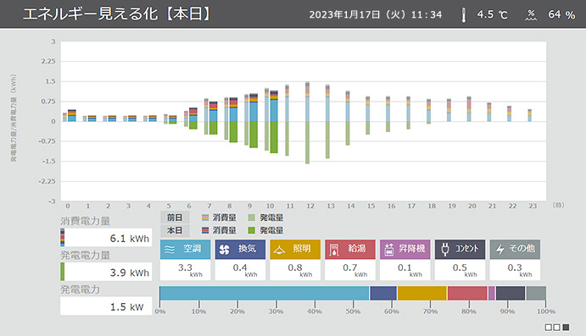586x336 pixels.
Task: Select the 前日 legend tab
Action: pos(175,218)
